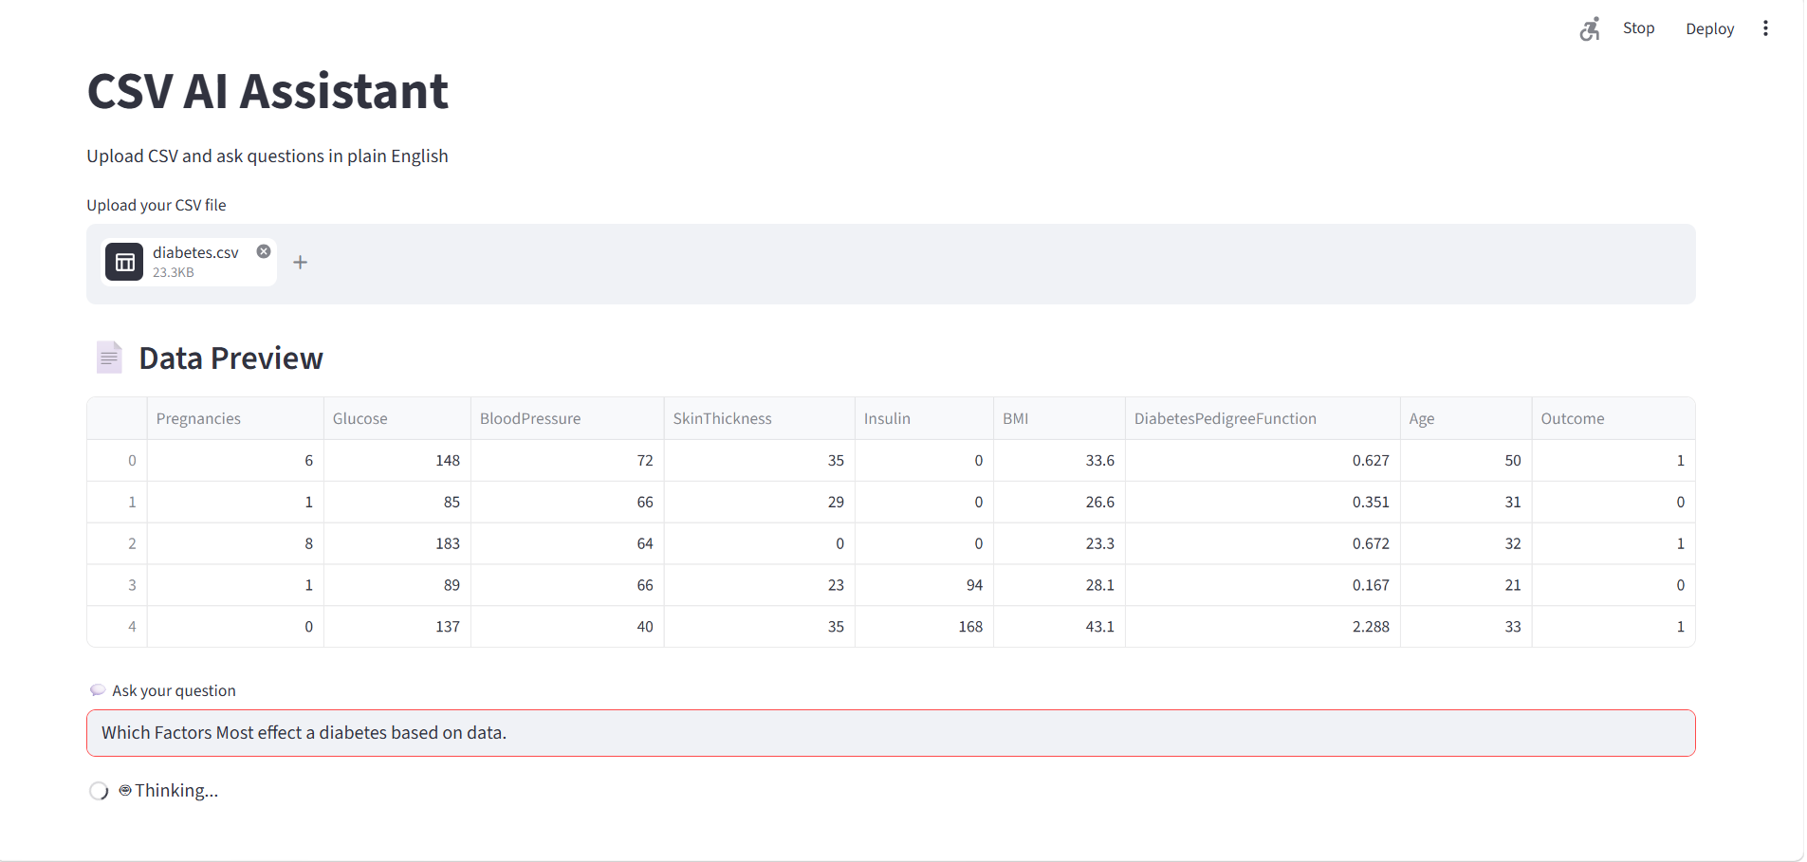Sort by the Insulin column header
The height and width of the screenshot is (862, 1807).
pos(924,418)
